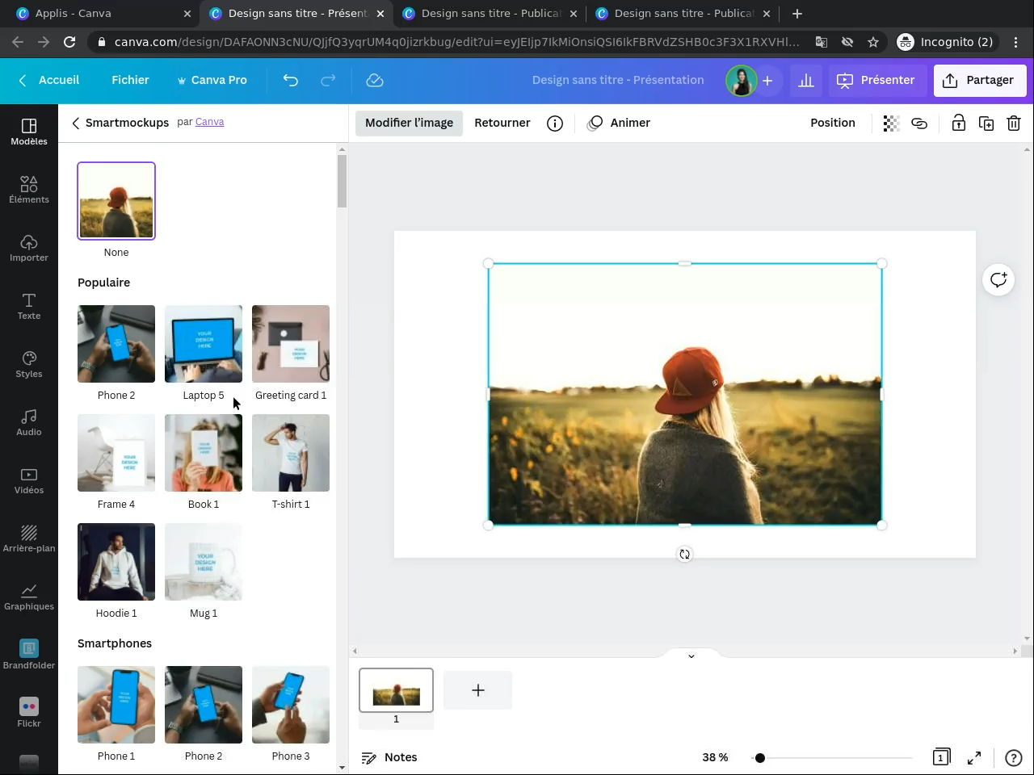The height and width of the screenshot is (775, 1034).
Task: Apply the Mug 1 mockup
Action: point(204,562)
